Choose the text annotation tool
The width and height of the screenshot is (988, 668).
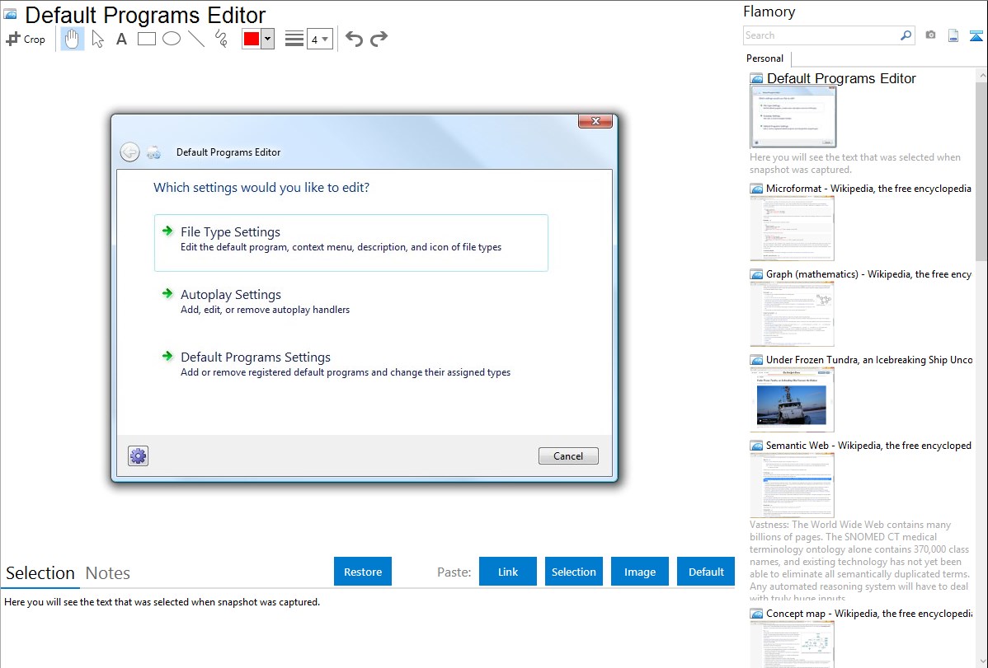point(121,39)
